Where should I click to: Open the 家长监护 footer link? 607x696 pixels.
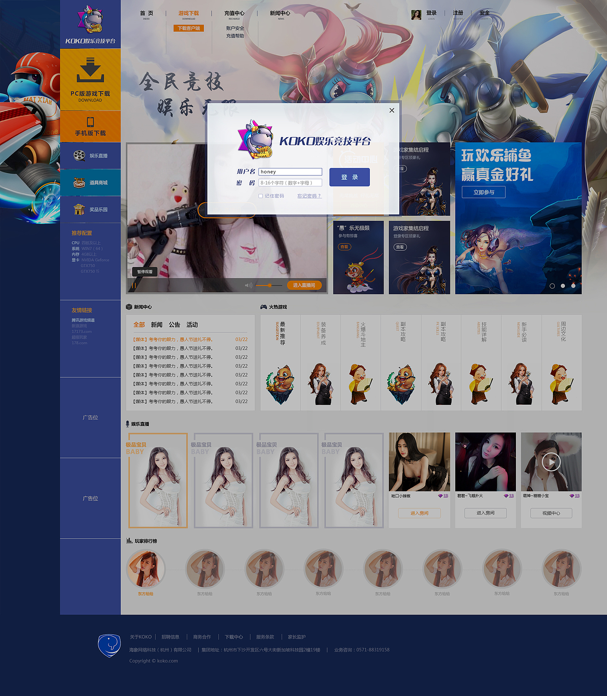[x=297, y=637]
